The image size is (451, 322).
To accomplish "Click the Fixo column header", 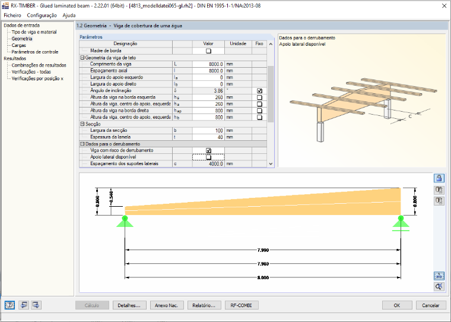I will [x=259, y=44].
